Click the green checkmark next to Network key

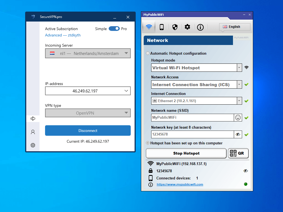click(246, 134)
